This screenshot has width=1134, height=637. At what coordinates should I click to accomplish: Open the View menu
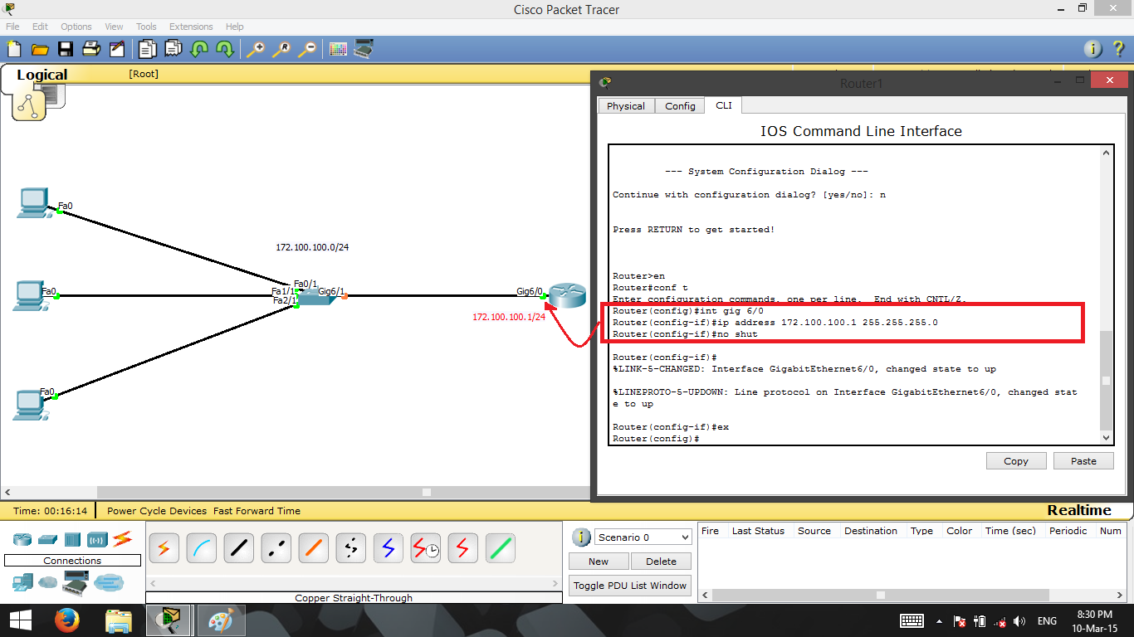pos(114,27)
